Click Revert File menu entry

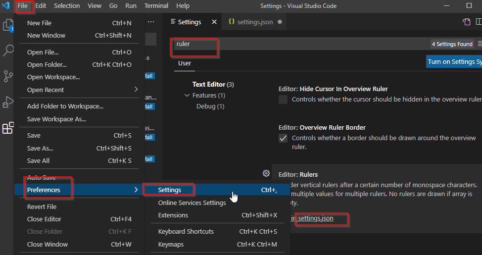pyautogui.click(x=79, y=206)
